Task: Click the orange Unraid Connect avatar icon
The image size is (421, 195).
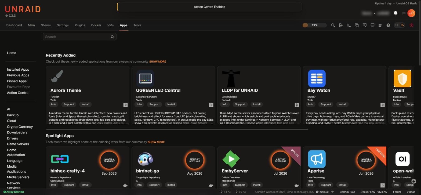Action: 411,13
